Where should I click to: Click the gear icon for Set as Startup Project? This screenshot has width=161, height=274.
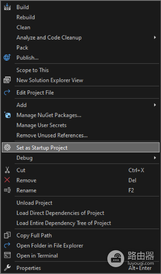[7, 148]
